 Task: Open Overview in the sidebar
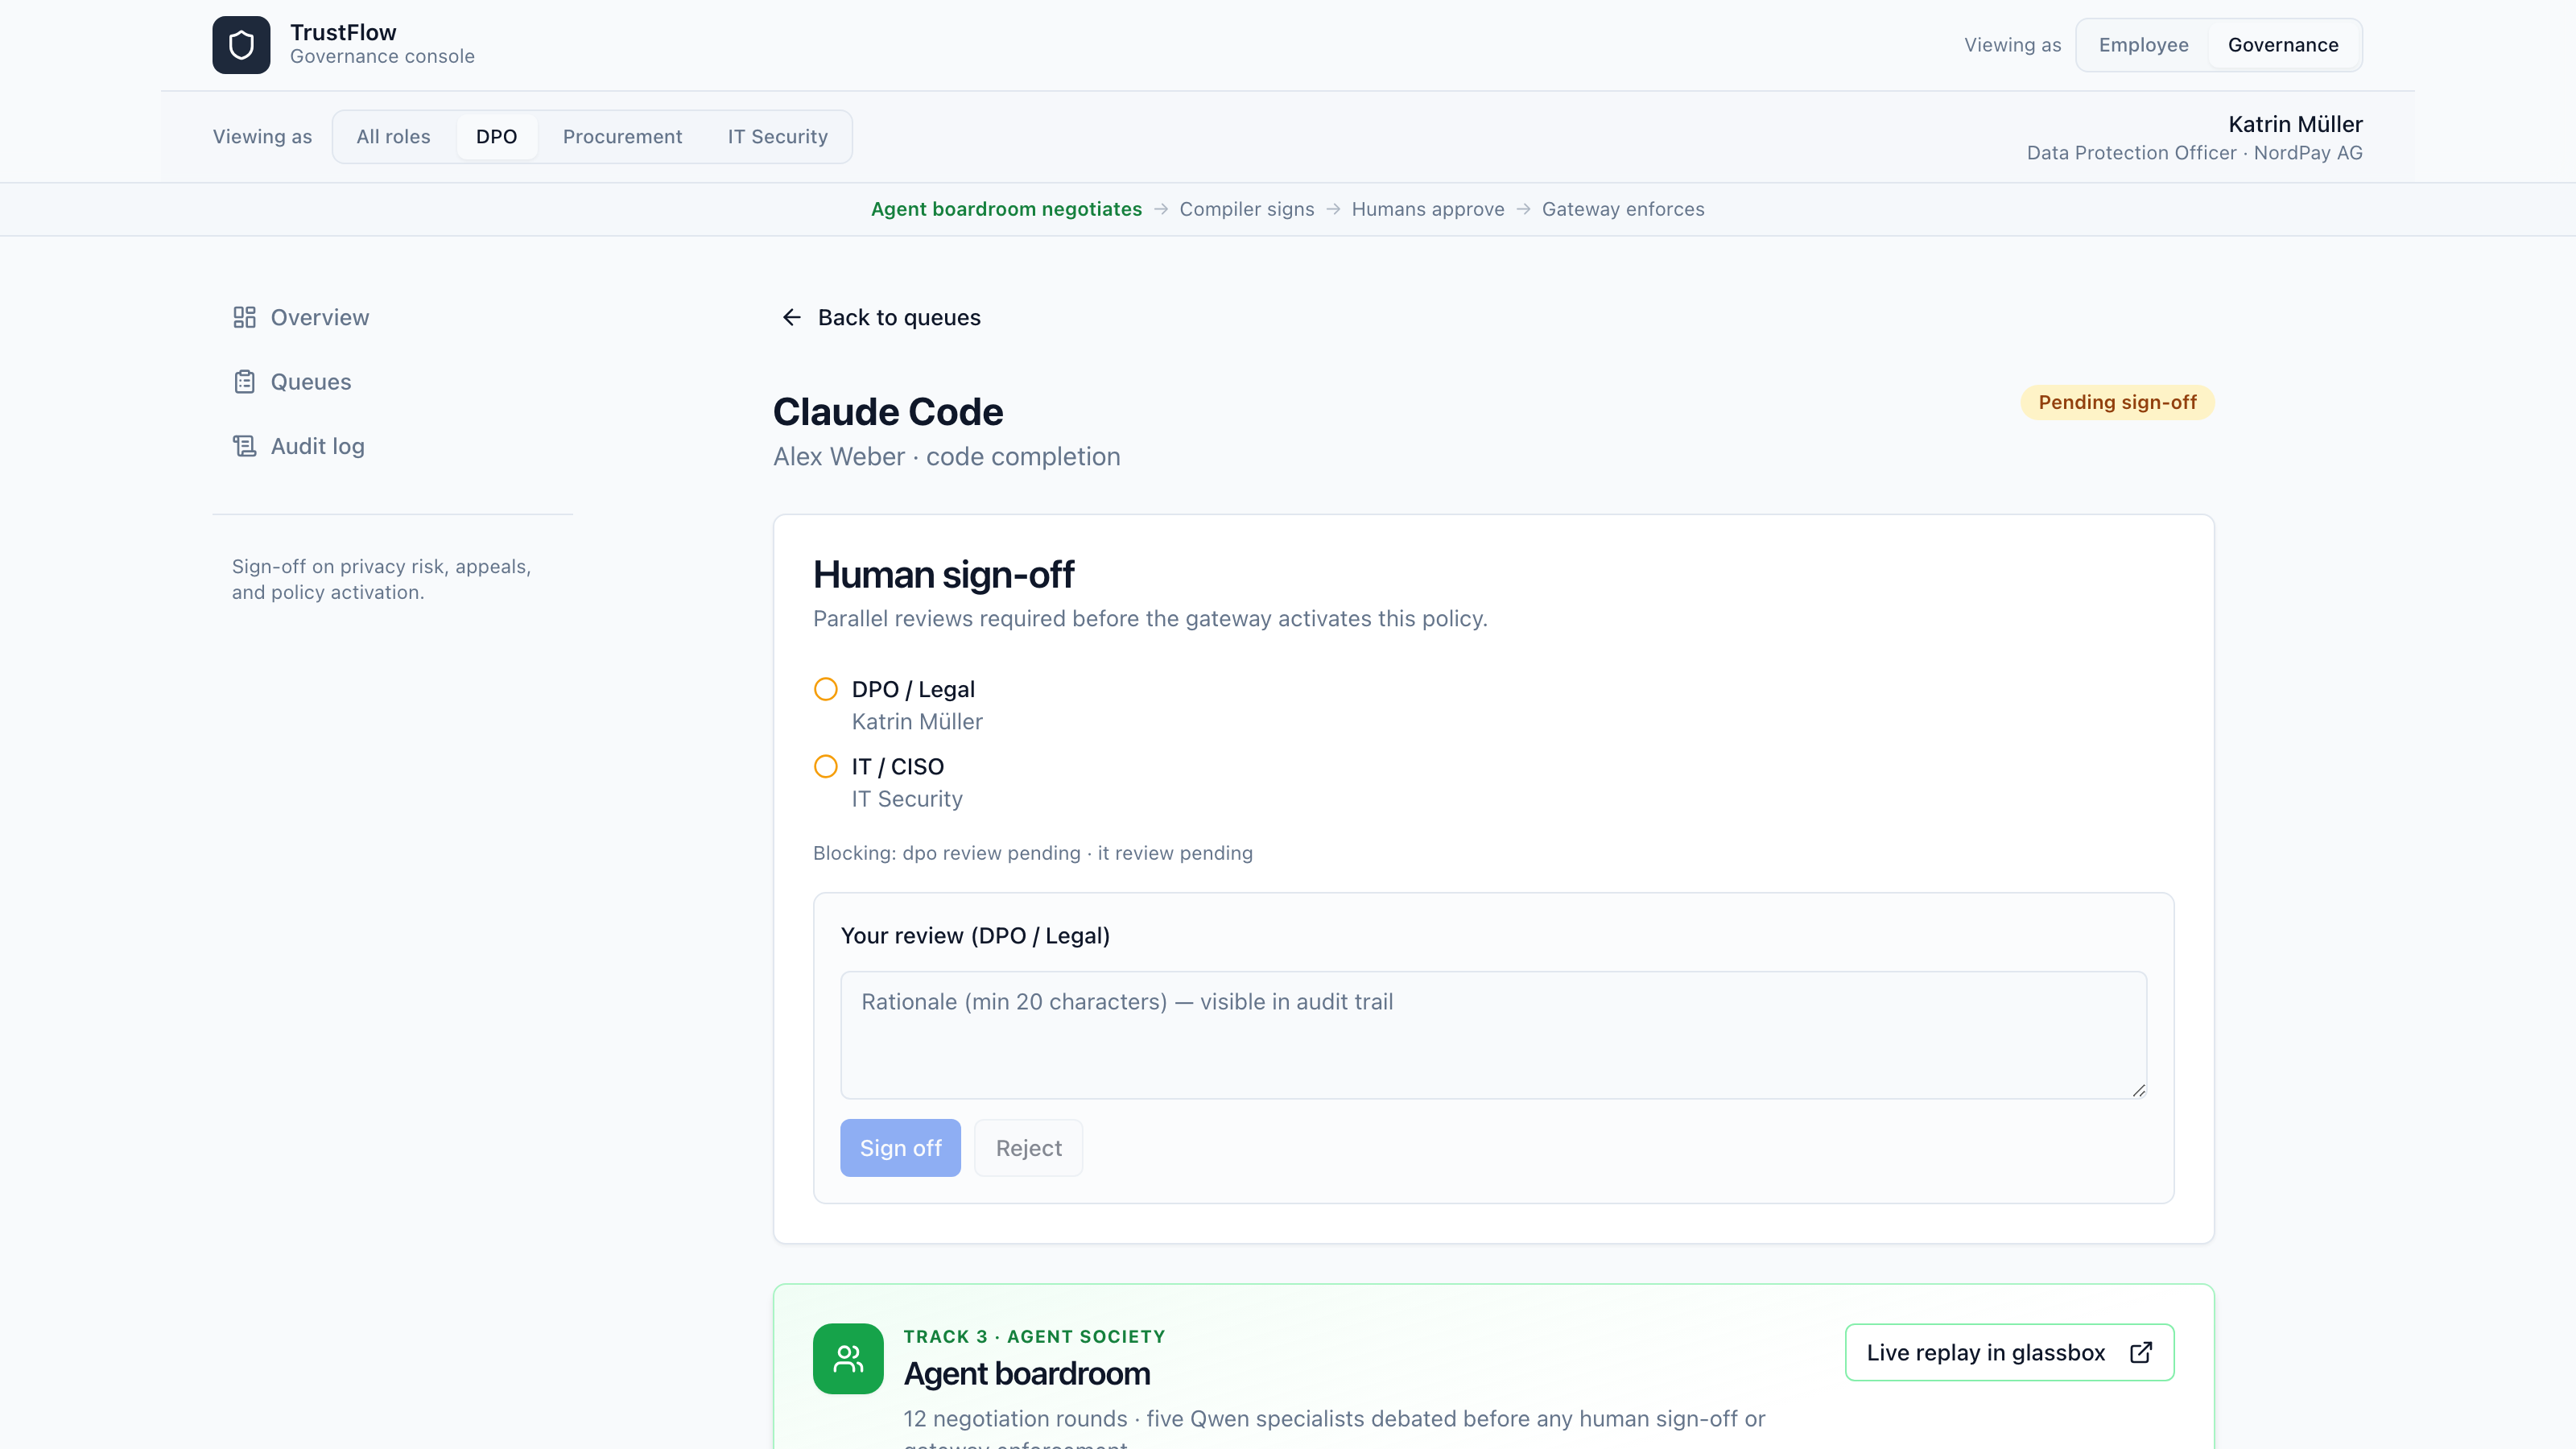click(x=392, y=317)
